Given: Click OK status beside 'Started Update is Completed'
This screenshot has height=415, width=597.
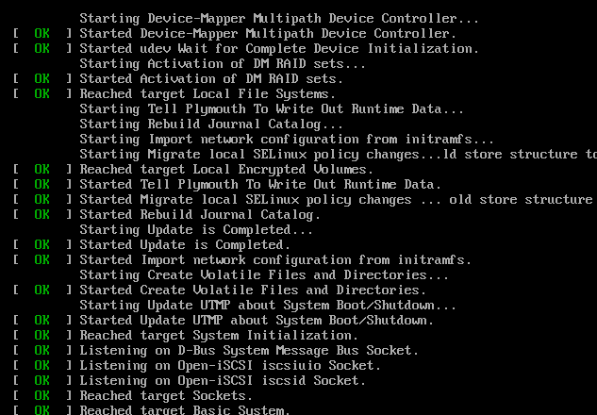Looking at the screenshot, I should click(41, 244).
